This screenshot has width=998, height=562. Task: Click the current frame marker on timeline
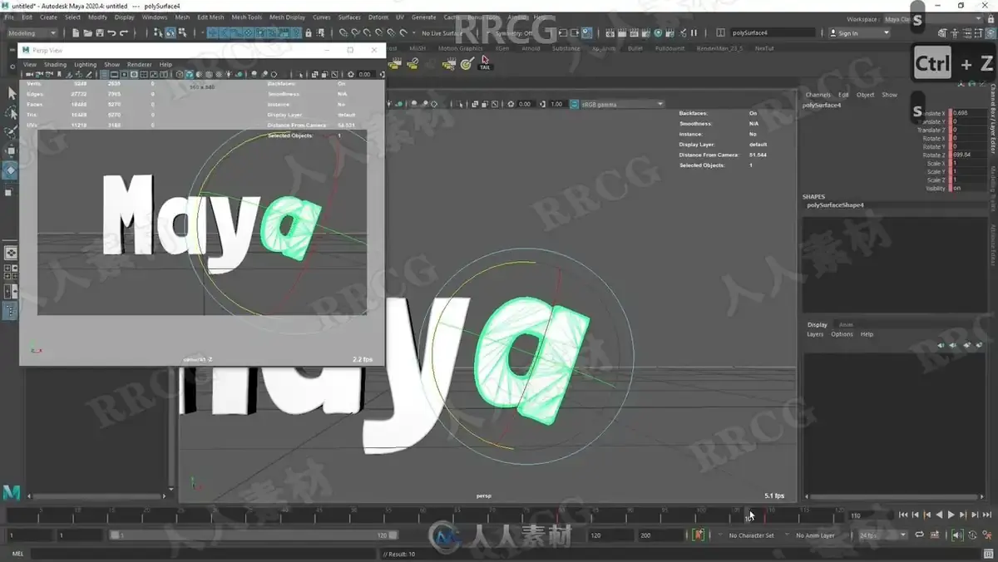pos(747,515)
